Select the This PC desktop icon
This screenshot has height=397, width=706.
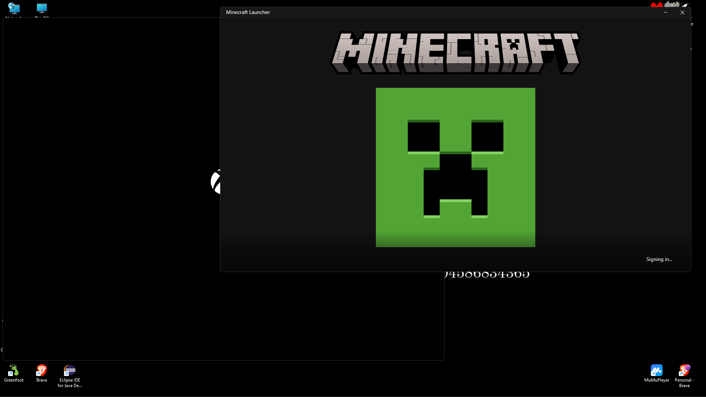click(x=42, y=10)
